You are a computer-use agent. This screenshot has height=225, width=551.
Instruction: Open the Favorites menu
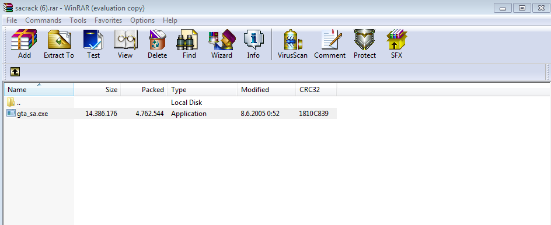click(x=108, y=20)
